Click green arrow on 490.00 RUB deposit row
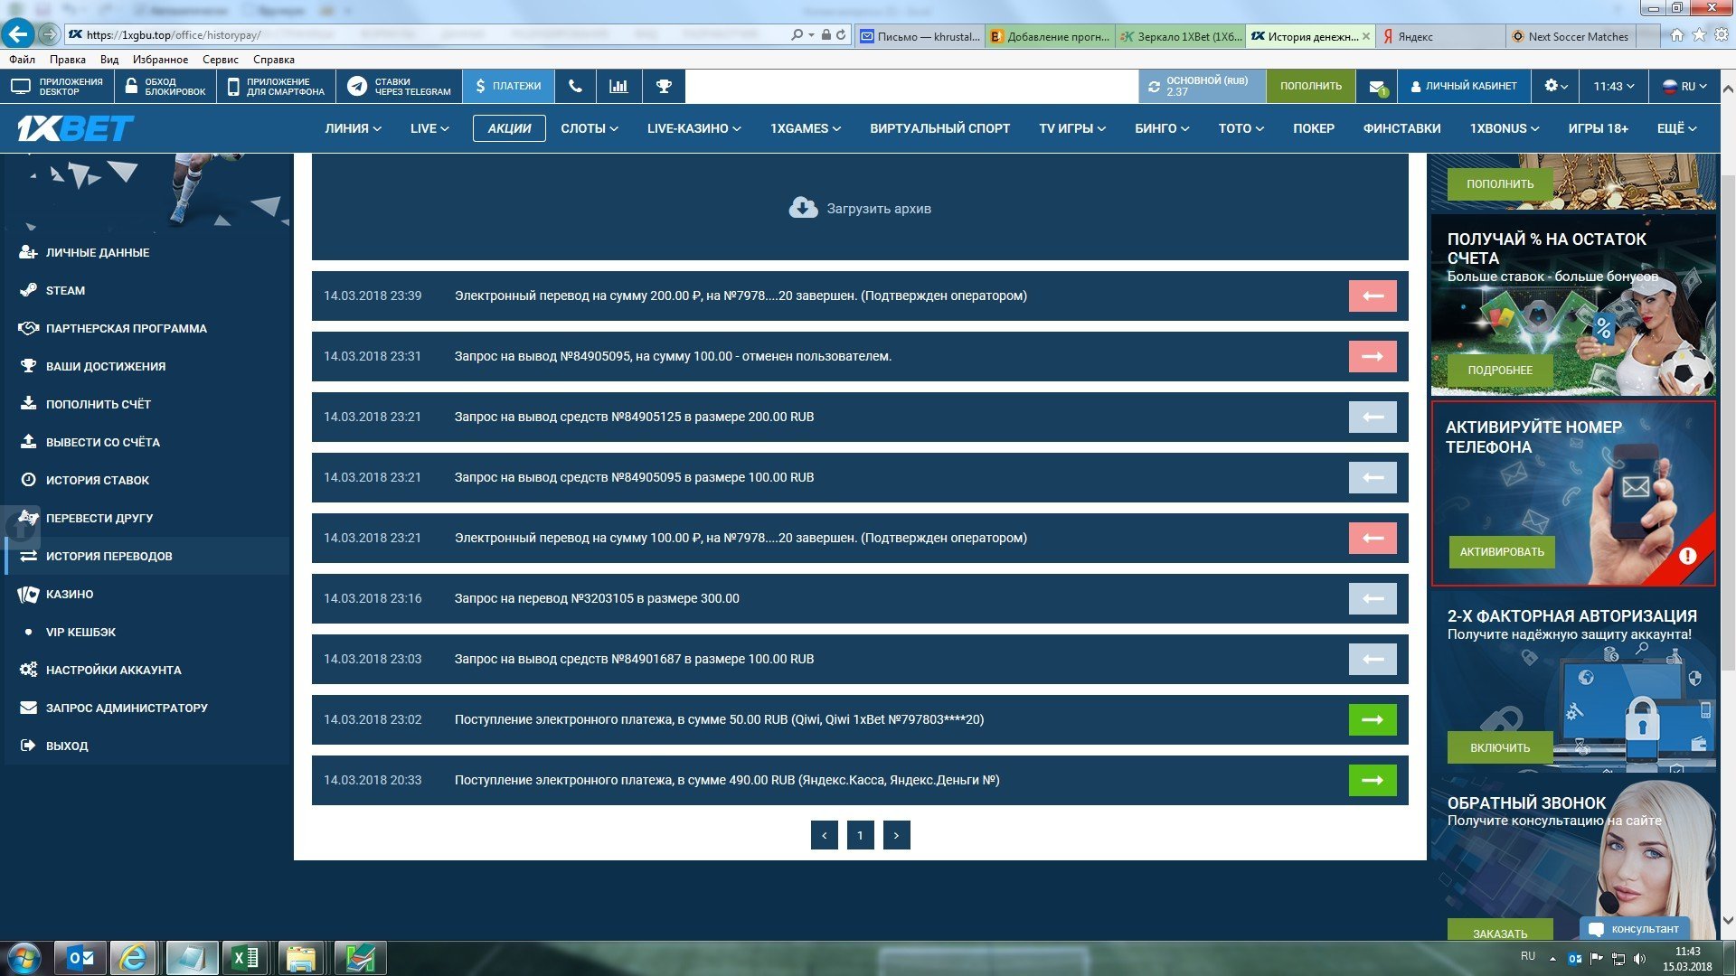The height and width of the screenshot is (976, 1736). point(1372,780)
